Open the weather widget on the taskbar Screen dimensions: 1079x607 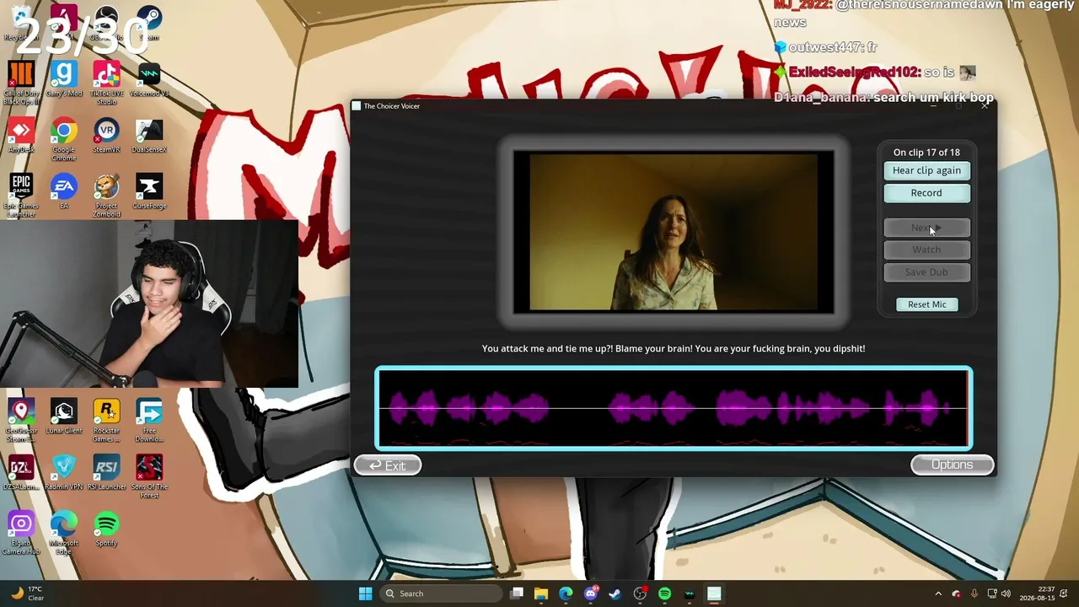(x=28, y=594)
